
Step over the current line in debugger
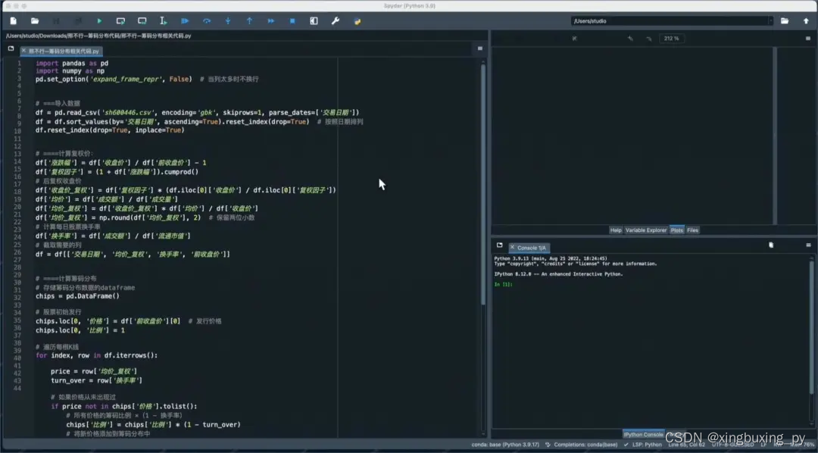[x=207, y=21]
